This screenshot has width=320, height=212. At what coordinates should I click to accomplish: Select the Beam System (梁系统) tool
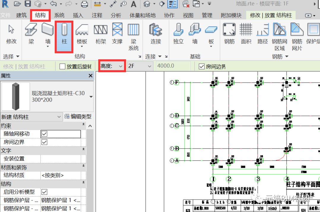[x=133, y=37]
